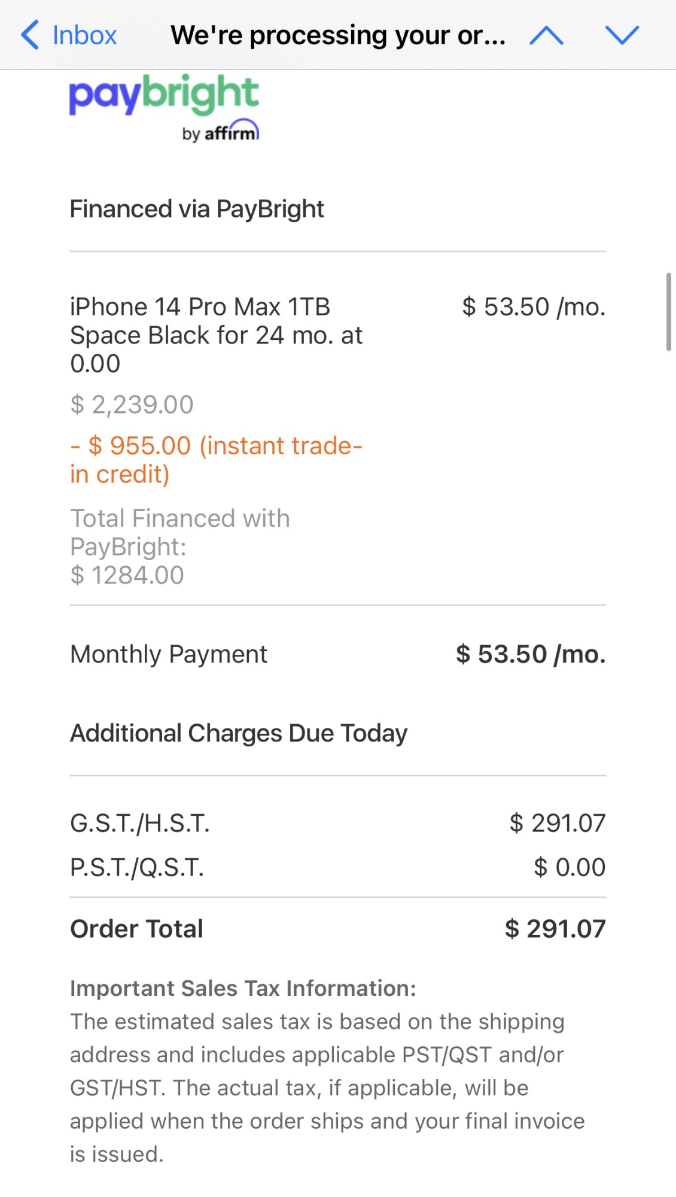Tap the P.S.T./Q.S.T. $0.00 amount
The width and height of the screenshot is (676, 1197).
[x=570, y=867]
